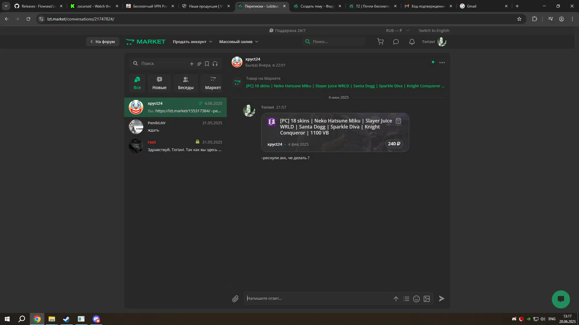The width and height of the screenshot is (579, 325).
Task: Focus the Напишите ответ reply field
Action: 318,299
